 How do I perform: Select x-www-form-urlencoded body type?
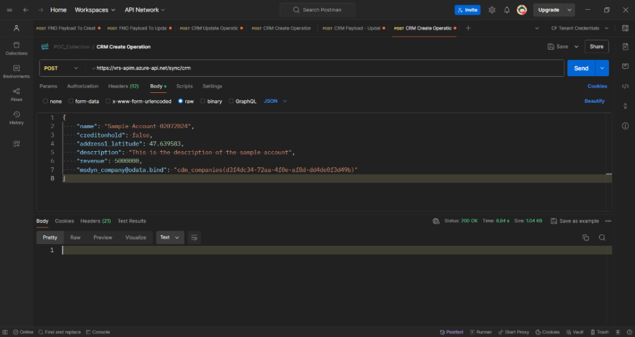[108, 101]
